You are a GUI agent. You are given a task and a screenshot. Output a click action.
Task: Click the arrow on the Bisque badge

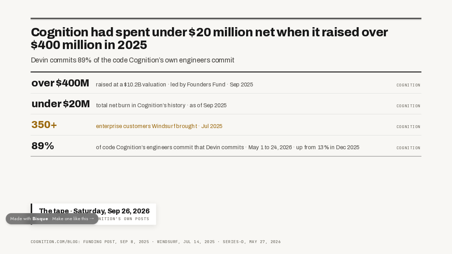tap(92, 219)
